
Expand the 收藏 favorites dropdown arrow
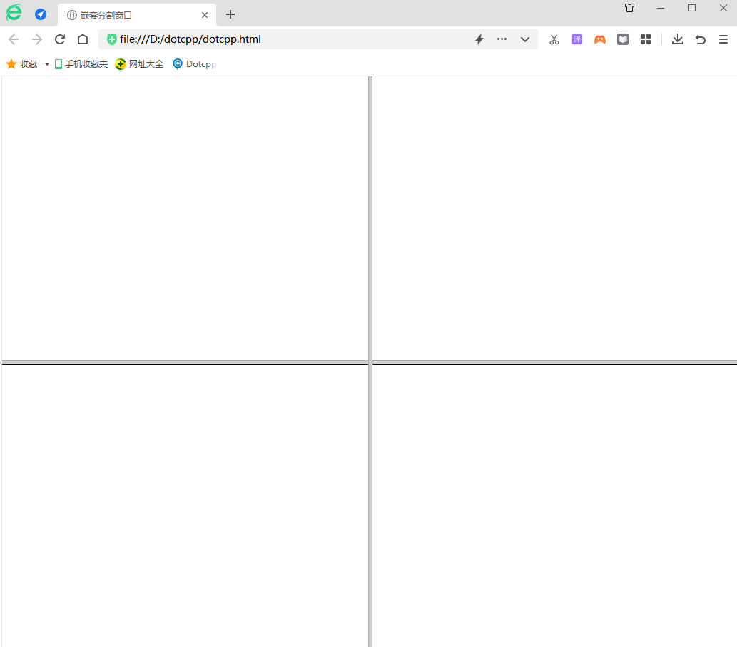47,64
